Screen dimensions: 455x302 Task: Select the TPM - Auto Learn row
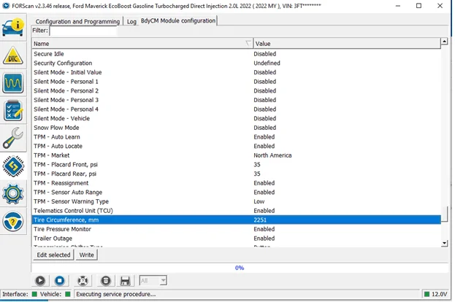[236, 137]
